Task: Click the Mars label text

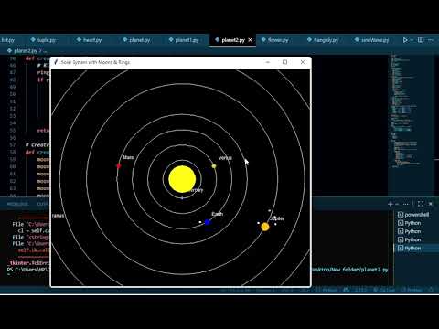Action: (x=128, y=157)
